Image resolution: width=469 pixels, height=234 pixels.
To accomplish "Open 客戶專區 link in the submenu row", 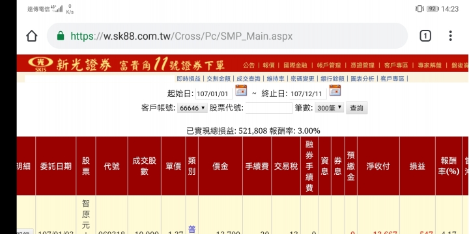I will tap(392, 79).
